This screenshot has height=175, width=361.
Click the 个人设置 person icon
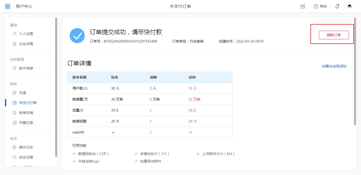15,34
